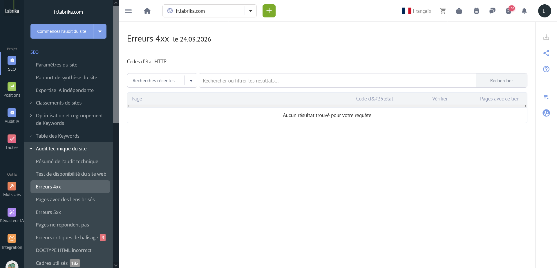Image resolution: width=557 pixels, height=268 pixels.
Task: Open user avatar E menu
Action: pyautogui.click(x=544, y=11)
